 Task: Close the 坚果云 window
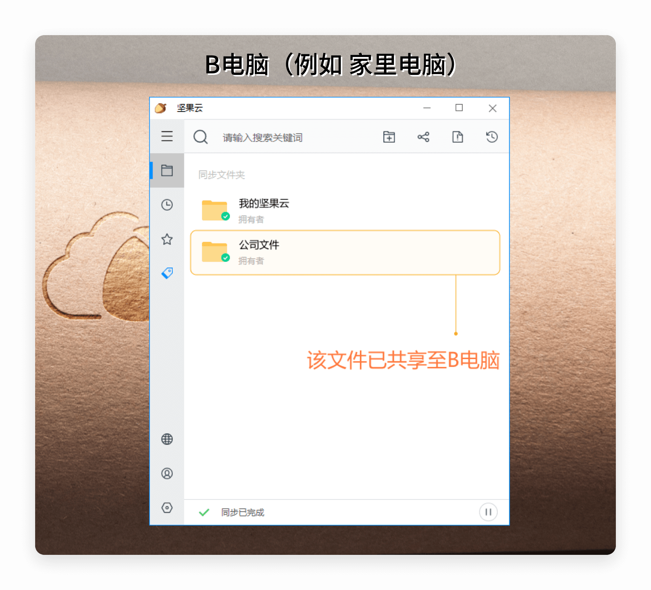pyautogui.click(x=493, y=108)
